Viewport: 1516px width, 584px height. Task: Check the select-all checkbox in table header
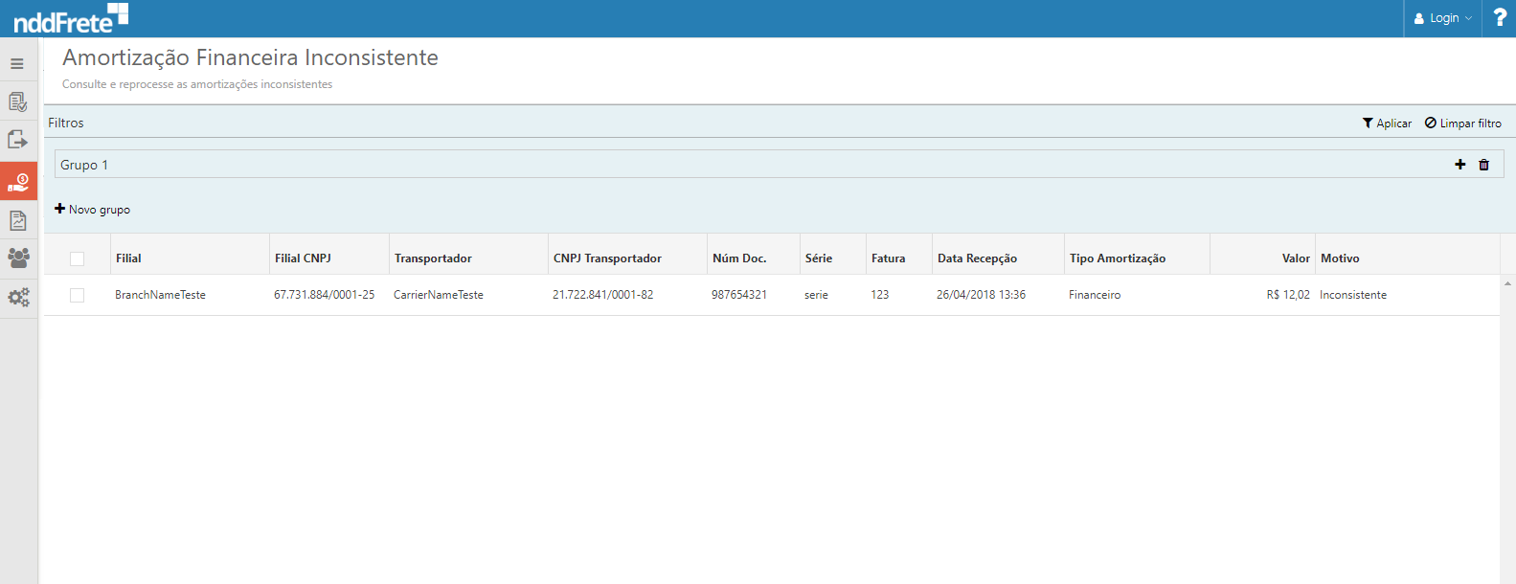click(x=78, y=258)
